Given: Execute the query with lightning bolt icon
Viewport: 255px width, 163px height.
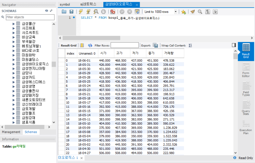Looking at the screenshot, I should click(x=81, y=12).
